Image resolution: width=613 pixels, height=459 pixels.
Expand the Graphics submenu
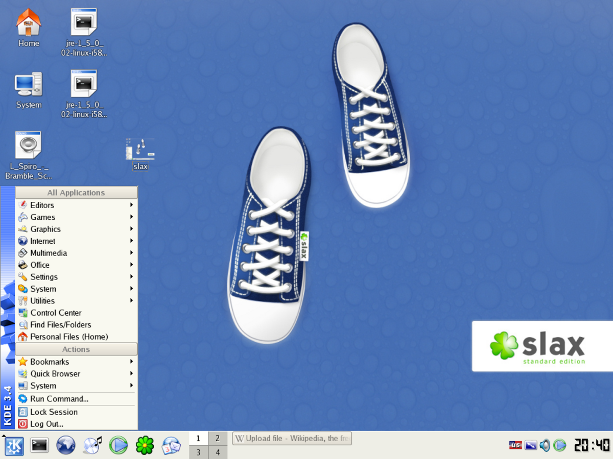pyautogui.click(x=76, y=229)
